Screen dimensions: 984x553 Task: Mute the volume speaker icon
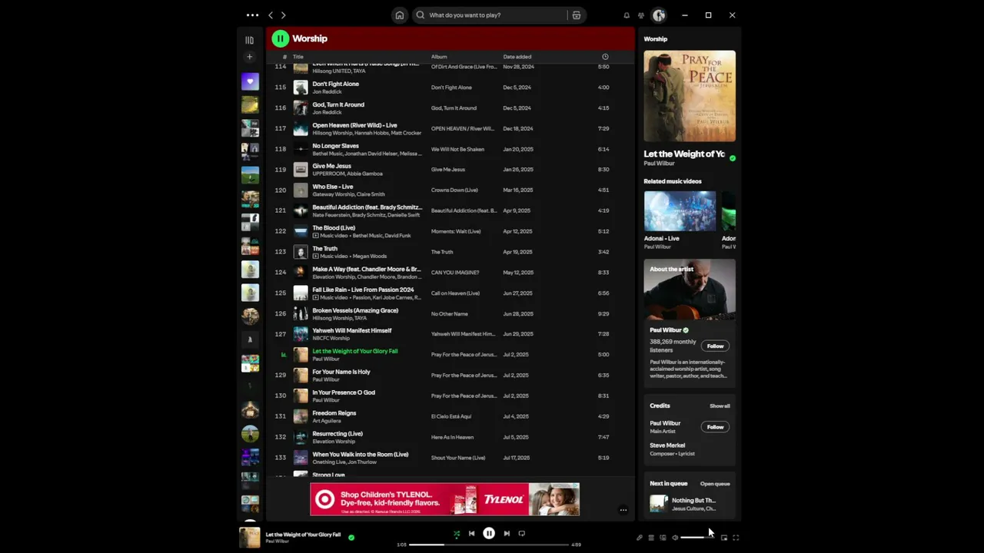click(x=675, y=538)
